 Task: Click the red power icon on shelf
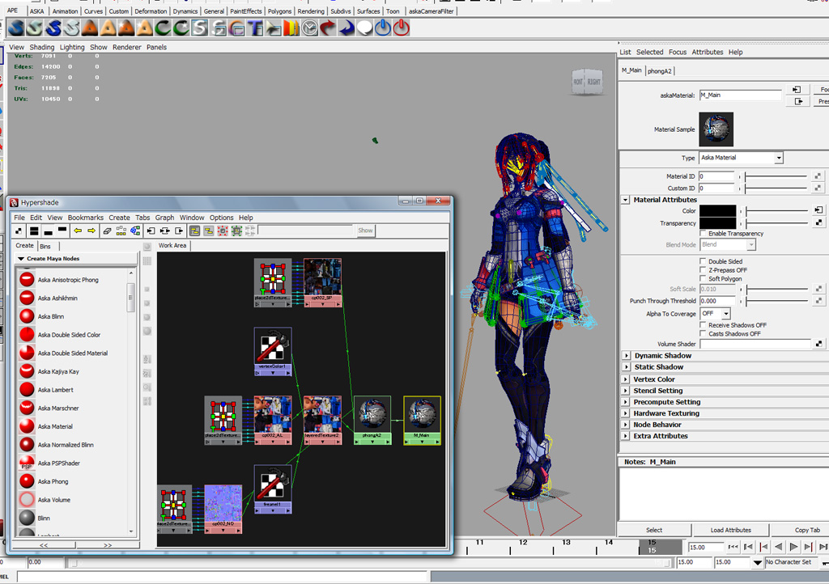click(x=402, y=28)
